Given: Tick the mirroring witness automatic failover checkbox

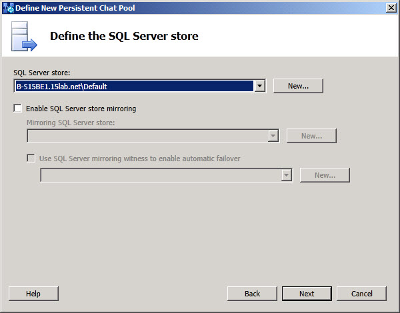Looking at the screenshot, I should point(31,158).
